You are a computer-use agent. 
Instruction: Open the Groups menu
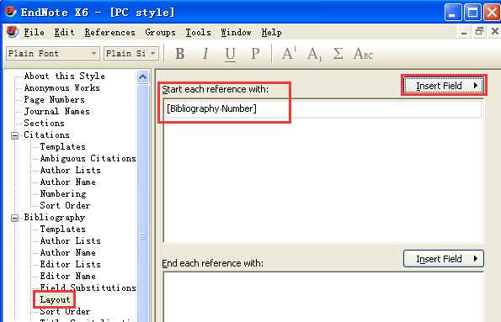pyautogui.click(x=160, y=33)
